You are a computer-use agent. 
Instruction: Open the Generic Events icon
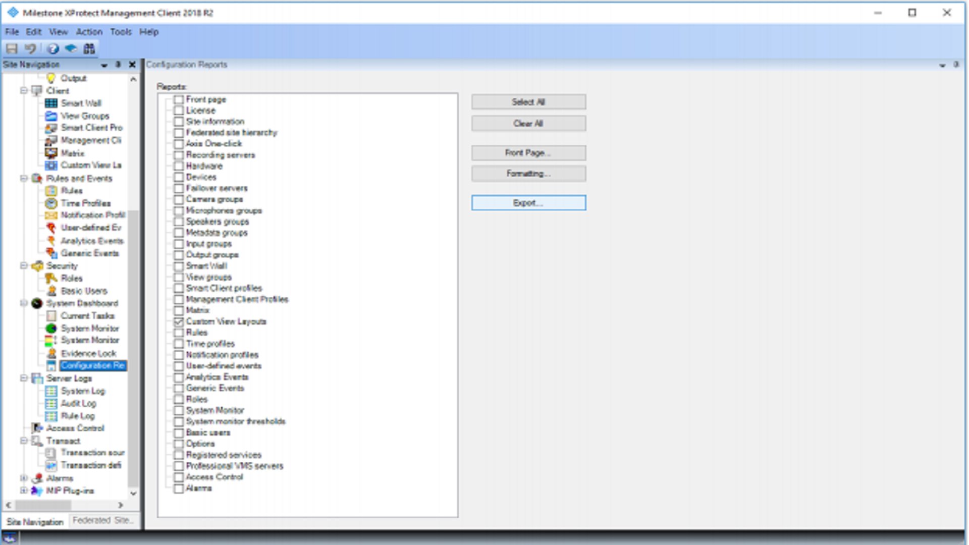point(51,253)
